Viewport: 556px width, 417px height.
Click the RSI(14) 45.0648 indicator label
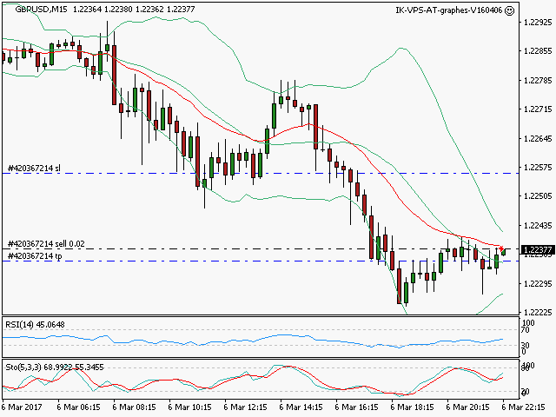(x=35, y=324)
